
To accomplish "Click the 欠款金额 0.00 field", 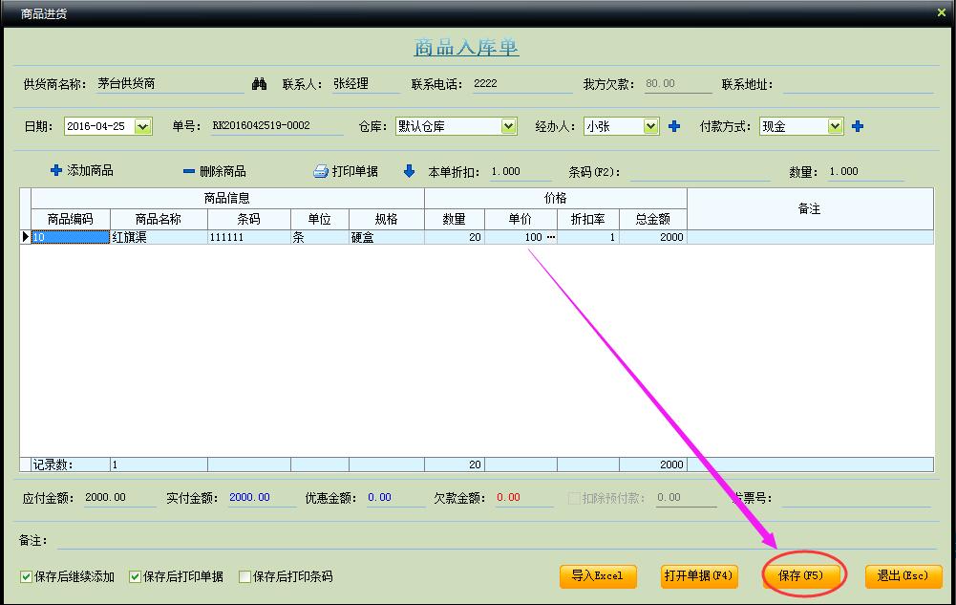I will click(523, 498).
